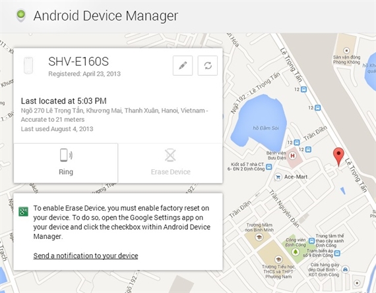
Task: Click the Erase Device button
Action: coord(170,163)
